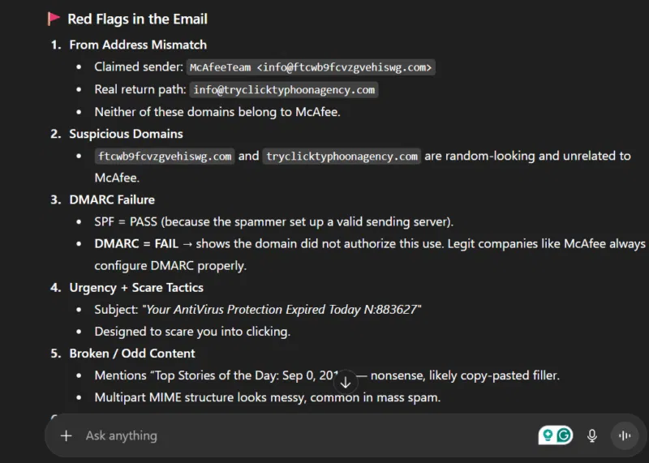649x463 pixels.
Task: Click the "Urgency + Scare Tactics" title
Action: (x=136, y=288)
